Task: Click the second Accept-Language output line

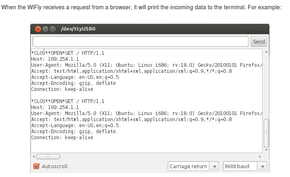Action: (x=75, y=126)
